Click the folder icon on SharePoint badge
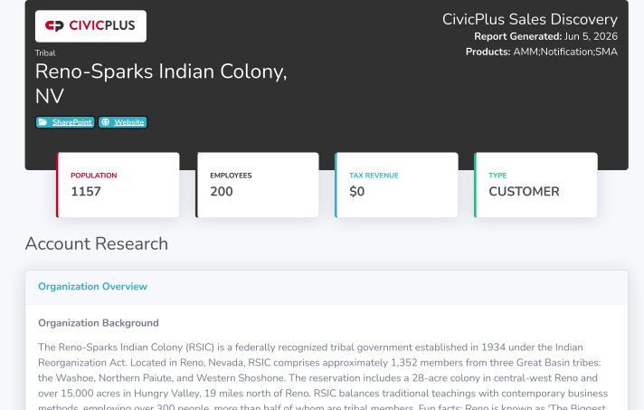Viewport: 644px width, 410px height. pos(43,122)
